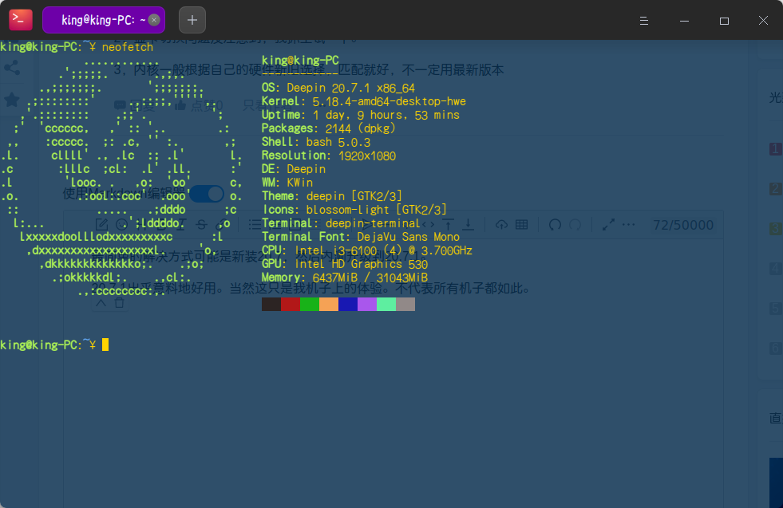The width and height of the screenshot is (783, 508).
Task: Click the undo arrow in the editor toolbar
Action: click(555, 224)
